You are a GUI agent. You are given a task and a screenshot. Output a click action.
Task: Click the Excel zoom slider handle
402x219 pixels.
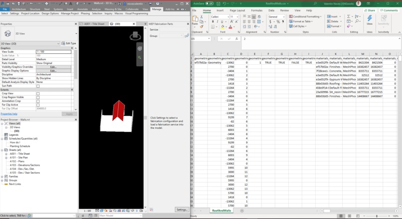pyautogui.click(x=377, y=216)
